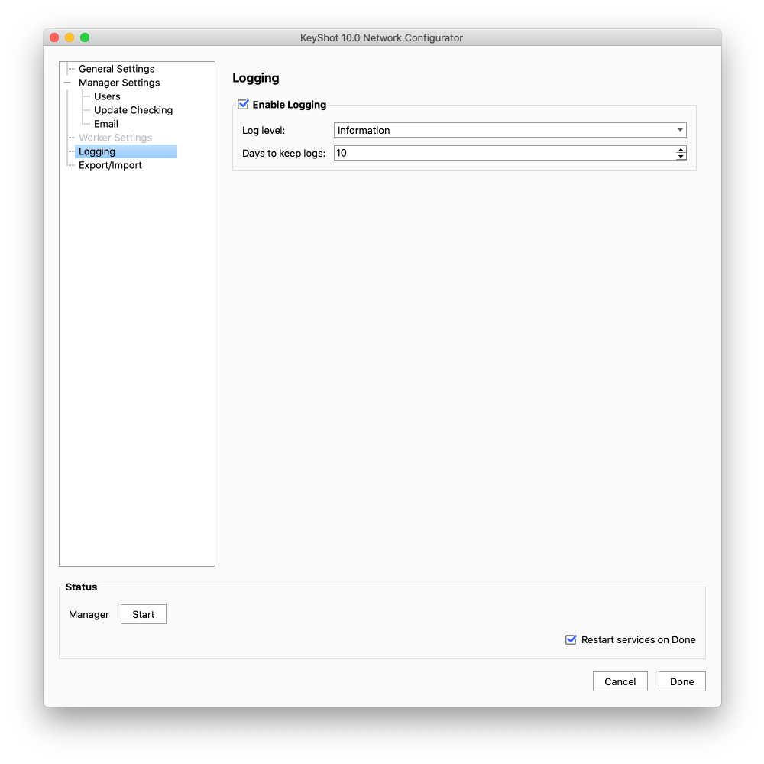
Task: Select the Logging tree item
Action: 97,151
